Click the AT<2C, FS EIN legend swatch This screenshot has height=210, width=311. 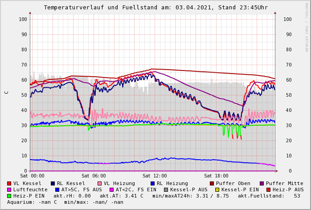pyautogui.click(x=112, y=190)
